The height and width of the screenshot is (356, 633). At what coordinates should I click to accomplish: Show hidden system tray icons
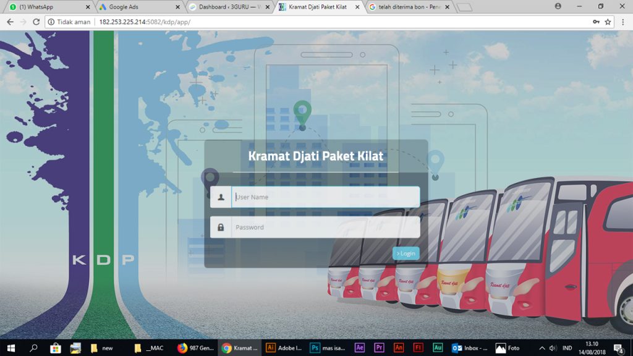[x=542, y=348]
